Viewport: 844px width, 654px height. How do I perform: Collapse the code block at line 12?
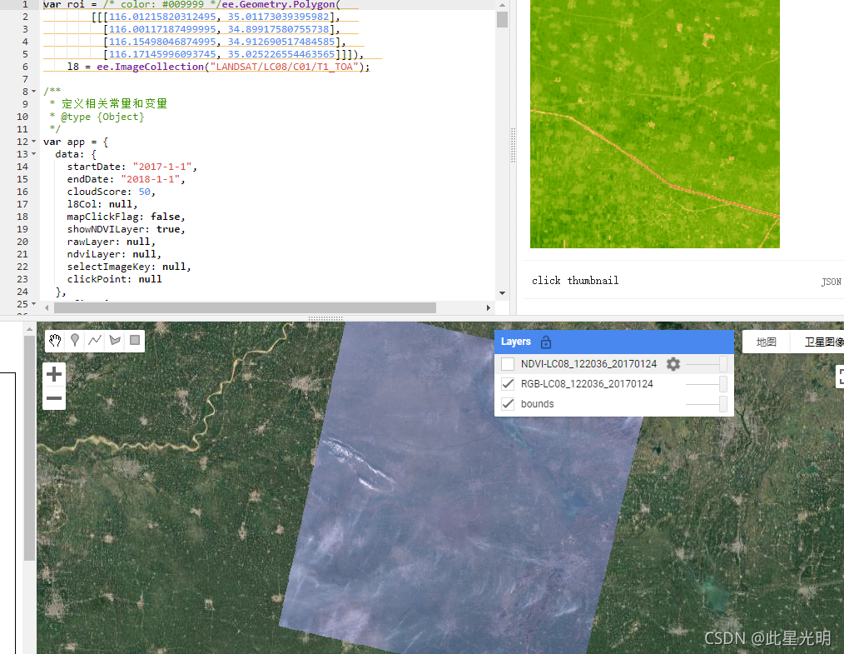tap(32, 142)
